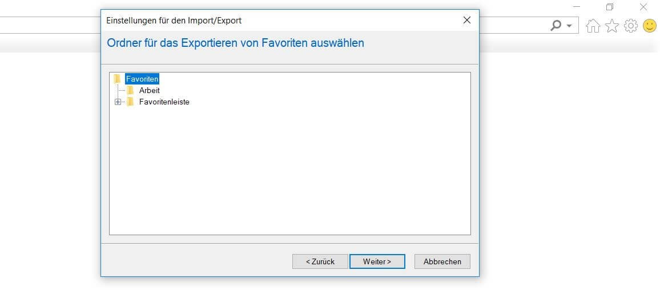This screenshot has width=660, height=290.
Task: Open the Home page icon
Action: pyautogui.click(x=593, y=26)
